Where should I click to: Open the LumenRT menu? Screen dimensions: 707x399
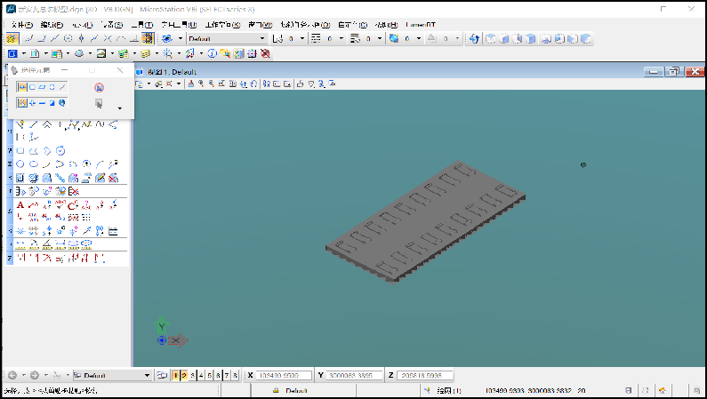(x=421, y=25)
